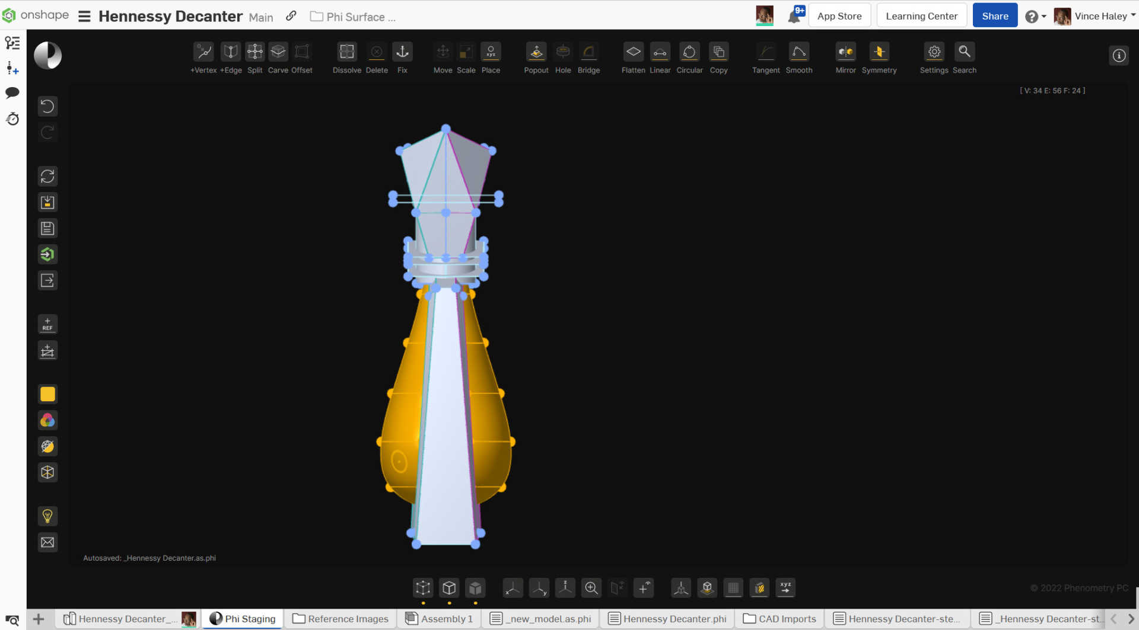Open the _new_model.as.phi tab

[540, 619]
